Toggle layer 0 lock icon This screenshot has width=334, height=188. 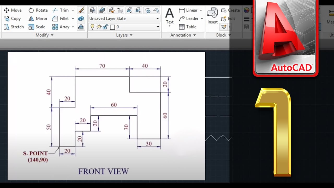[x=105, y=27]
